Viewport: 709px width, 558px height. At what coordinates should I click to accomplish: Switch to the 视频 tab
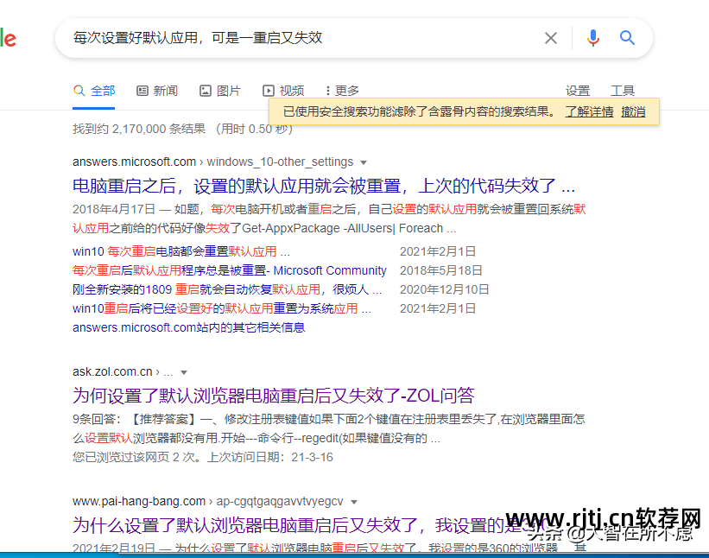[283, 91]
